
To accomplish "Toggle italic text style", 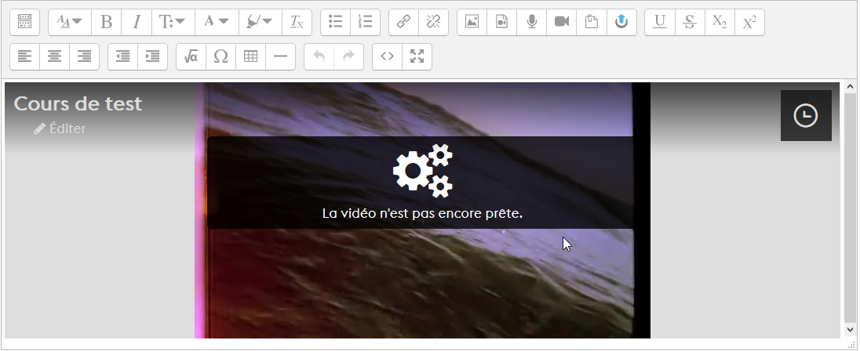I will point(137,22).
